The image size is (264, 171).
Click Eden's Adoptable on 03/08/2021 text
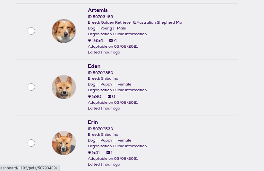coord(113,102)
